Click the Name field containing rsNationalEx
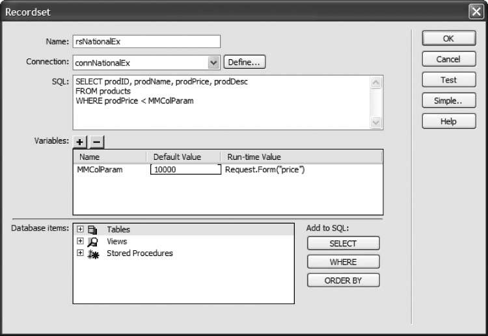This screenshot has width=488, height=336. [x=146, y=42]
